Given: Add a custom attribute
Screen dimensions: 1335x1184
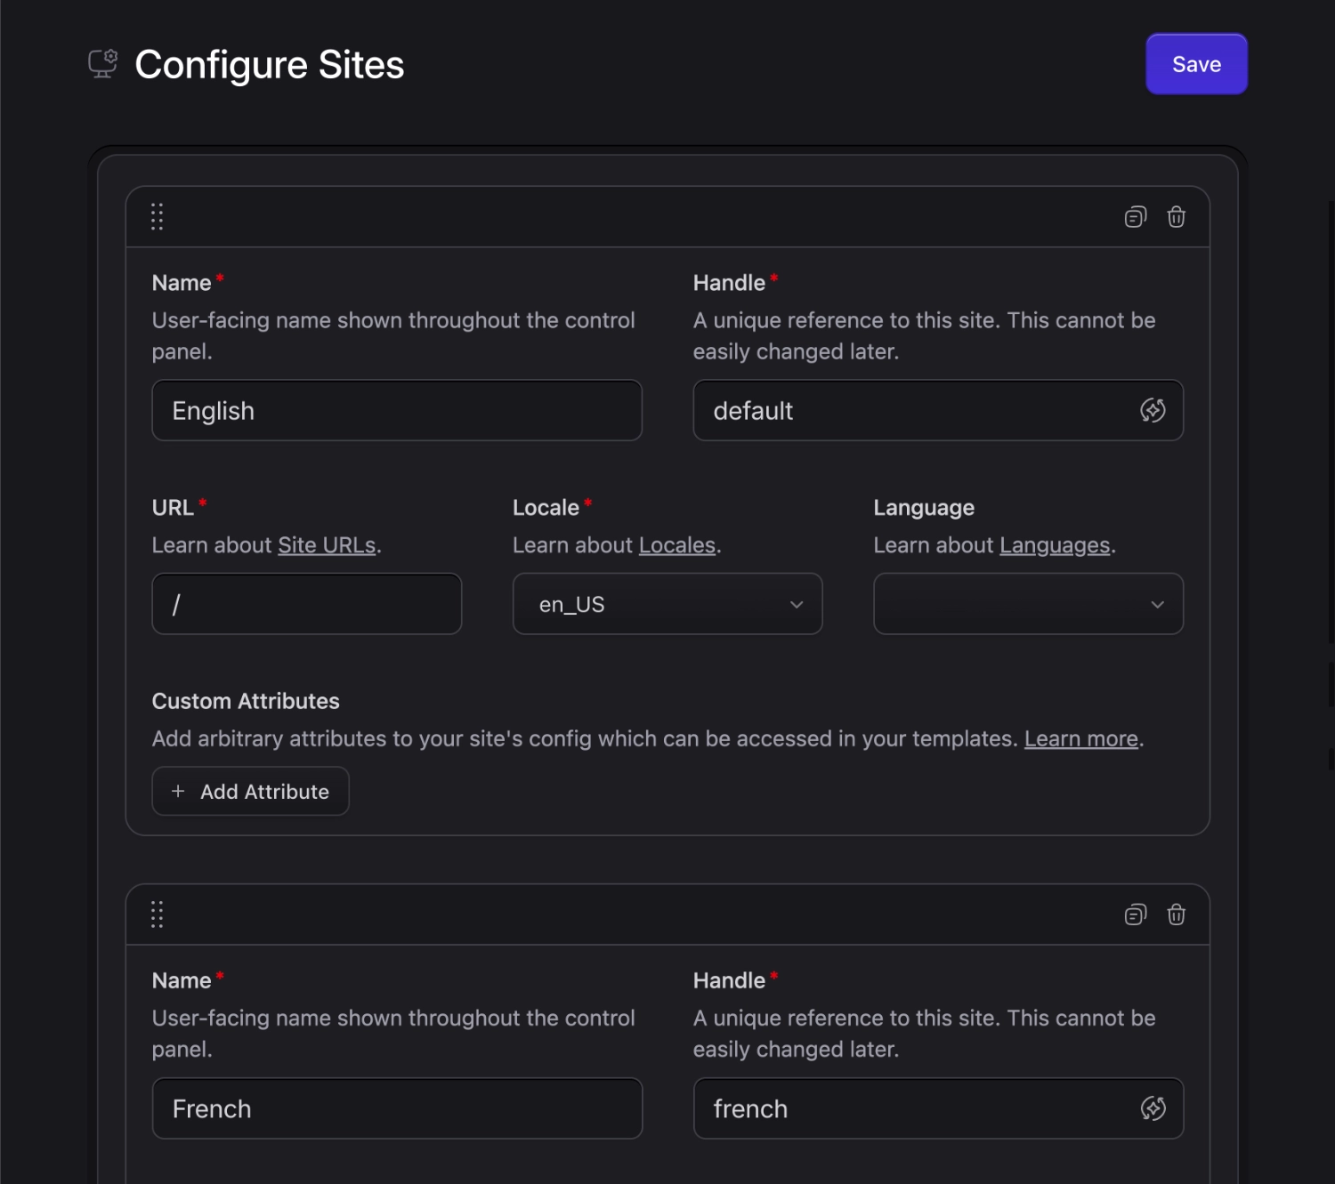Looking at the screenshot, I should tap(250, 791).
